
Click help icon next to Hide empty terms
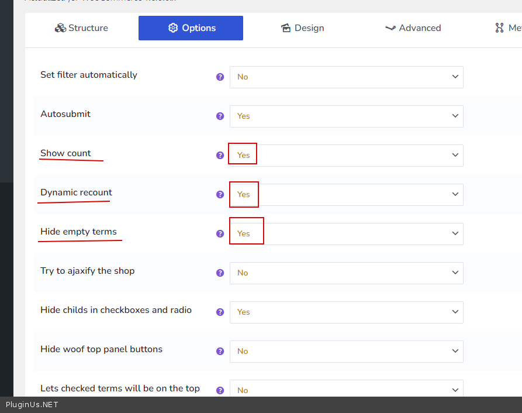click(220, 233)
